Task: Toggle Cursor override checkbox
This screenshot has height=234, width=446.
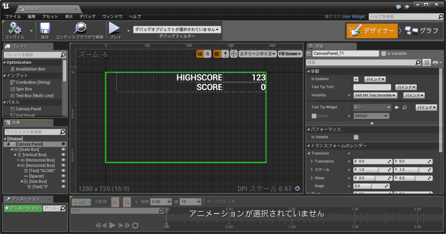Action: point(314,116)
